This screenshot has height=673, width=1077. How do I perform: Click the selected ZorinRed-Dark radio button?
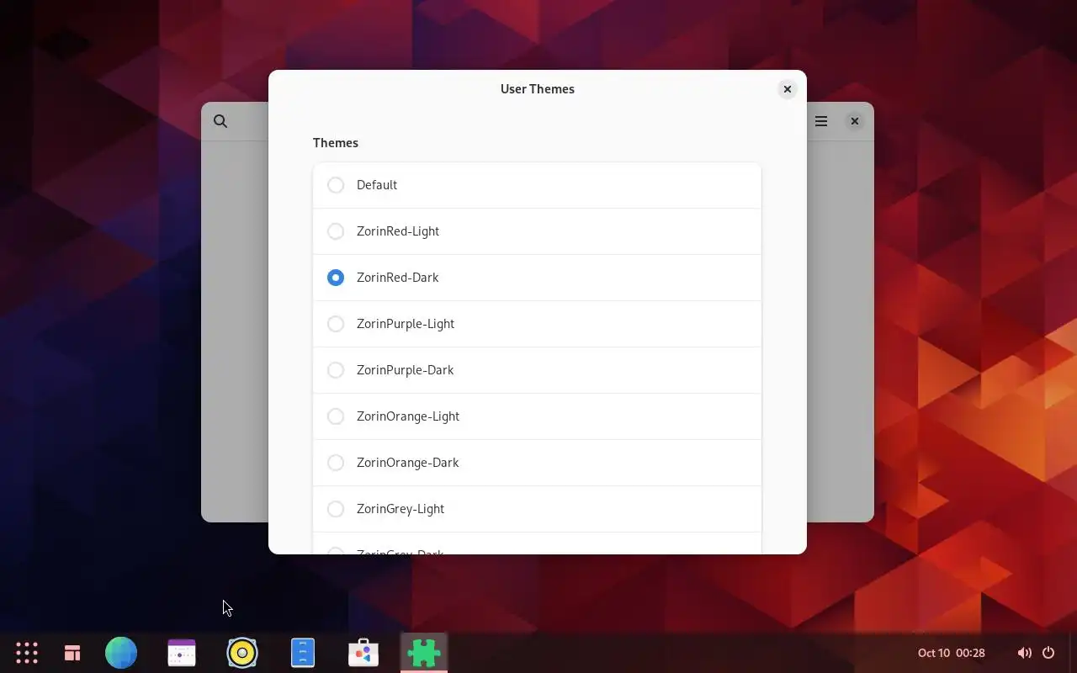[x=336, y=278]
